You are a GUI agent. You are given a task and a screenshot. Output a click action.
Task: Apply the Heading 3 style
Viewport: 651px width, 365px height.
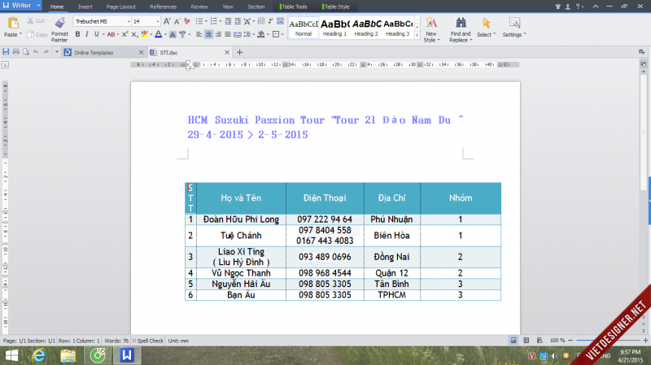click(398, 28)
